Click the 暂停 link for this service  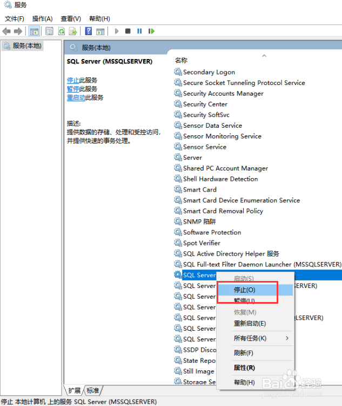coord(72,89)
